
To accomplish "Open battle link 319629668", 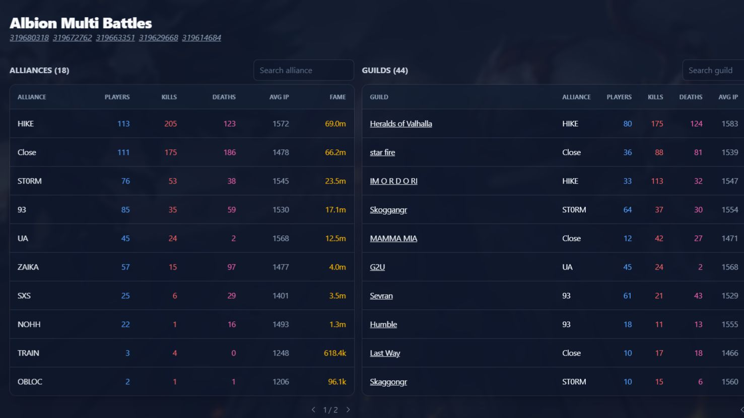I will (159, 38).
